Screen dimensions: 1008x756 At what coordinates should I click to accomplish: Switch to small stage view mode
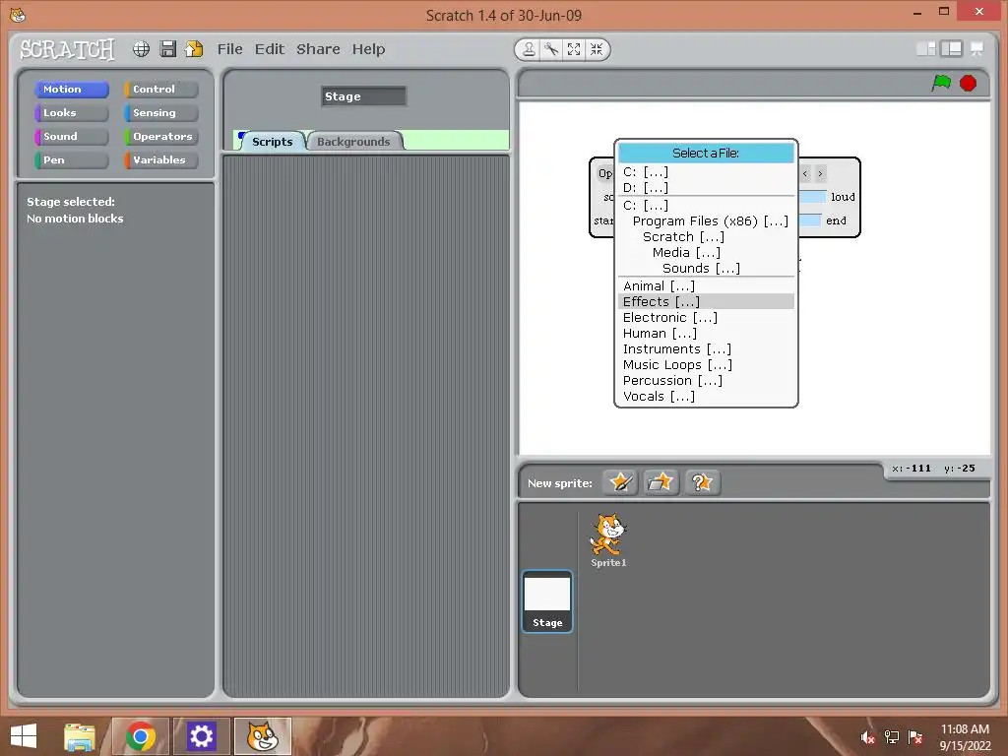point(925,49)
